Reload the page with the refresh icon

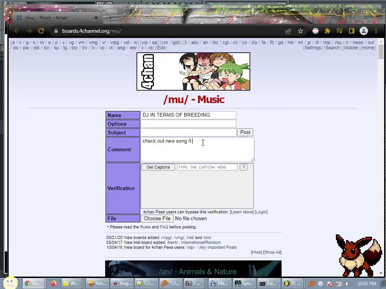click(41, 31)
